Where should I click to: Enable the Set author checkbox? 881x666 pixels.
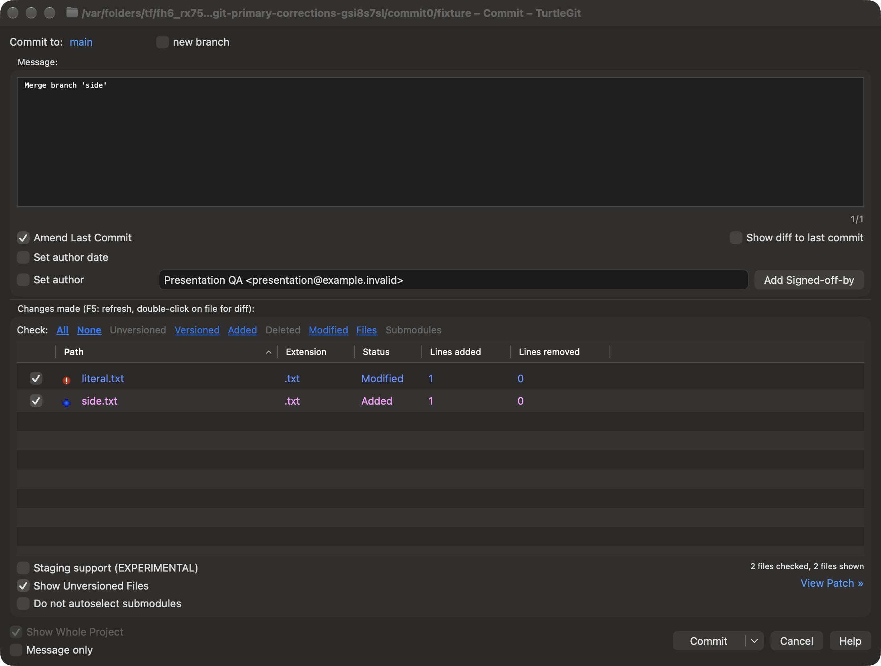pos(23,280)
